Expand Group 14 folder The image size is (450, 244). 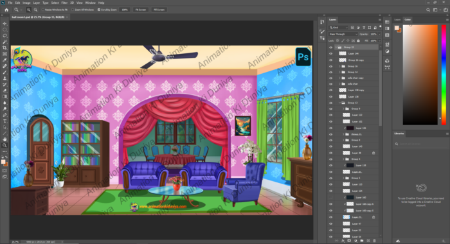click(x=339, y=73)
